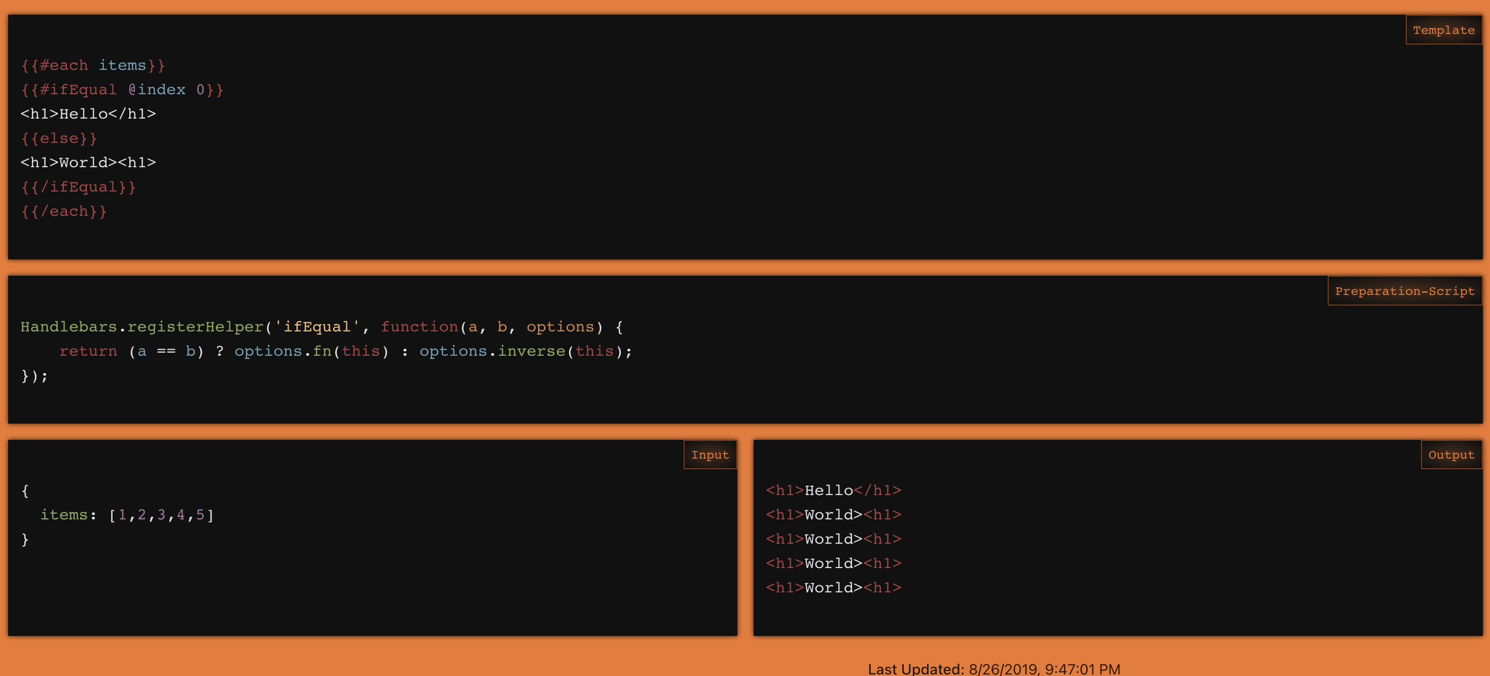Click the closing }); script line

click(x=34, y=375)
